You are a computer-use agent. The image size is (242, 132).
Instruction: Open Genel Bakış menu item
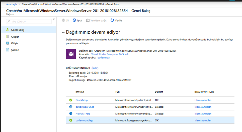click(x=29, y=30)
